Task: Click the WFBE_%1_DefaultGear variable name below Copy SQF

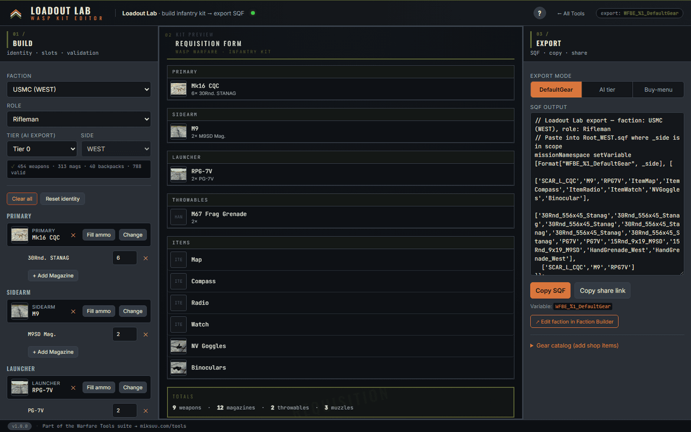Action: (x=583, y=306)
